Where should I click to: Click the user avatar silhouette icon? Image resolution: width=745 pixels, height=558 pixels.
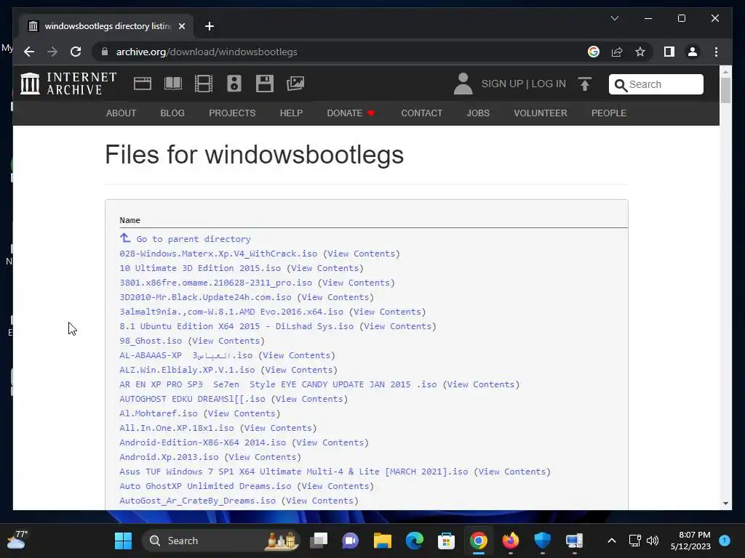point(463,84)
